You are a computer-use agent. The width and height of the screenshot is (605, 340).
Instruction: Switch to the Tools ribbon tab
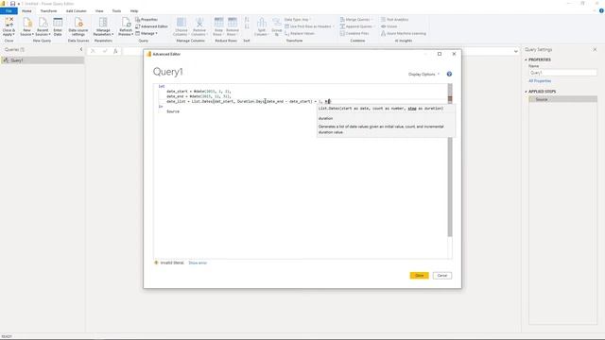point(116,10)
